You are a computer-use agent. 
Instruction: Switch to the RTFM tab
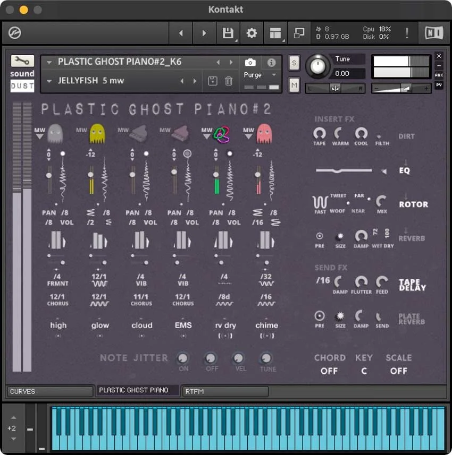[x=225, y=391]
